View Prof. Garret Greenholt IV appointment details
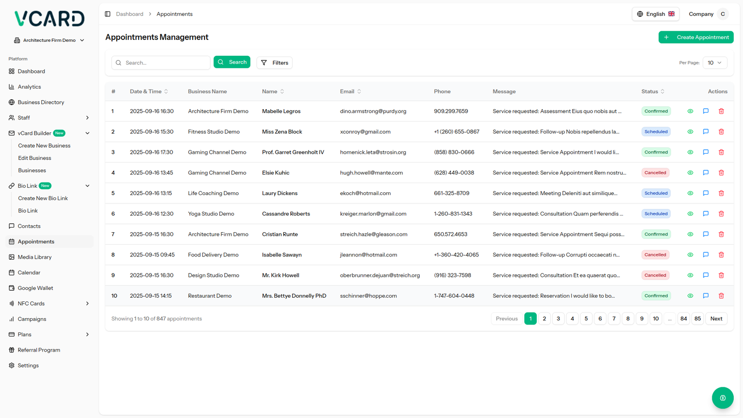Viewport: 743px width, 418px height. coord(690,152)
